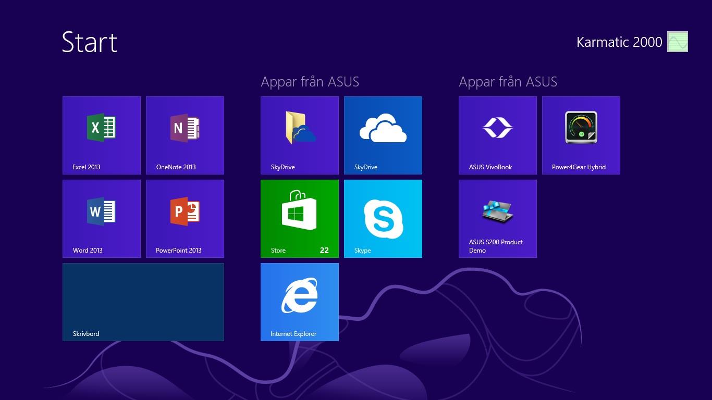Open the ASUS VivoBook tile
This screenshot has height=400, width=712.
pos(498,135)
